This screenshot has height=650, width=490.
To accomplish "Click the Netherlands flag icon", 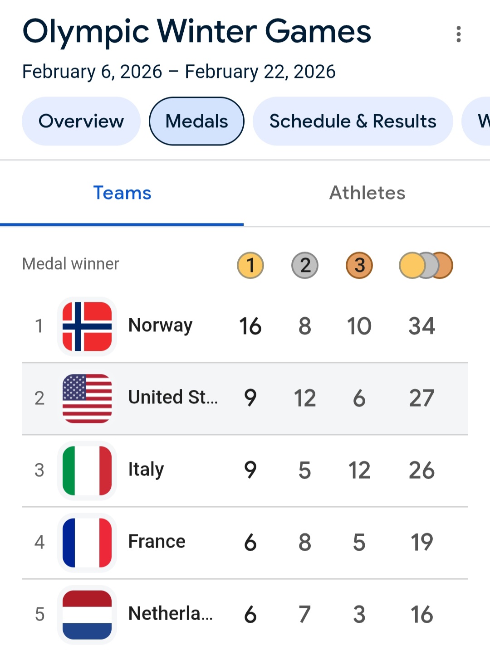I will 87,615.
